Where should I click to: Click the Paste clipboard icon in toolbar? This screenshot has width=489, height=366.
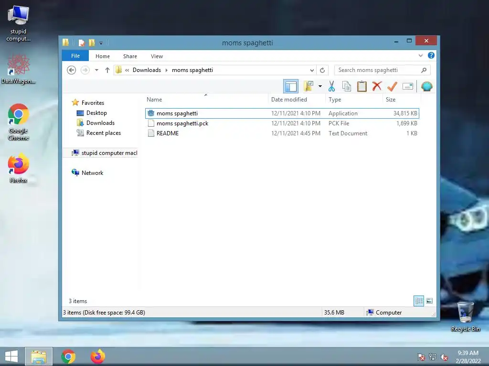click(362, 86)
